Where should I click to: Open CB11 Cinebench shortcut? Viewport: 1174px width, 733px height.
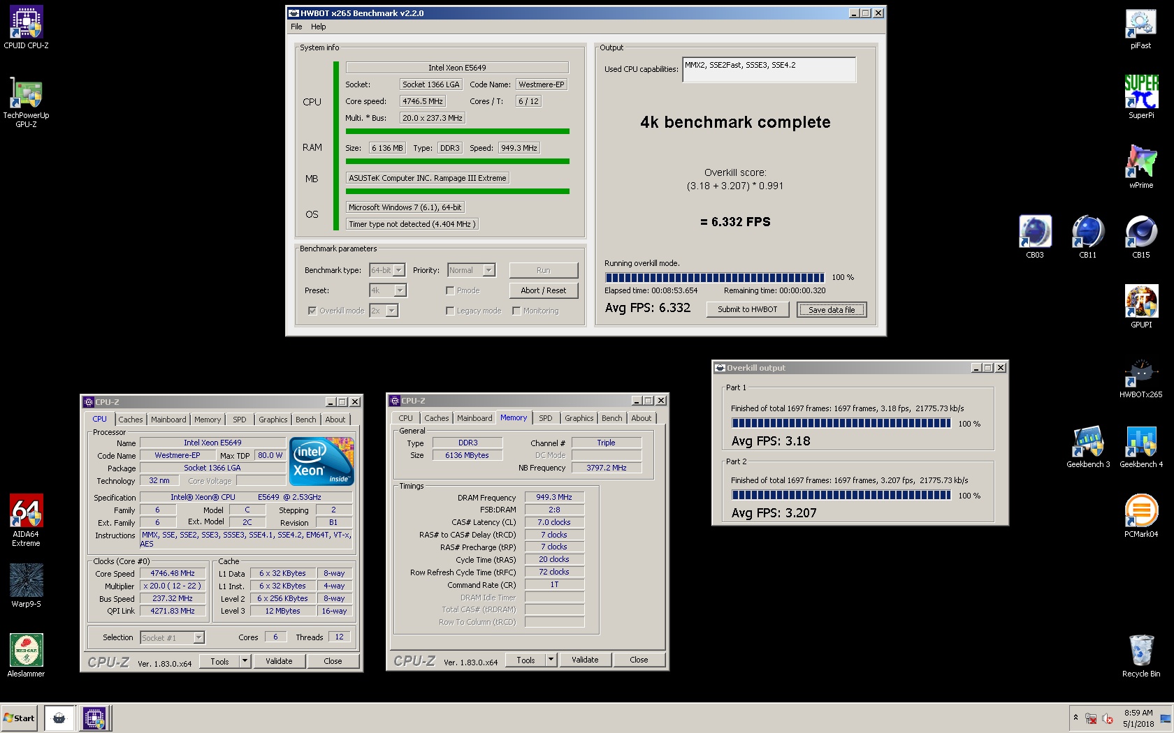[1087, 237]
